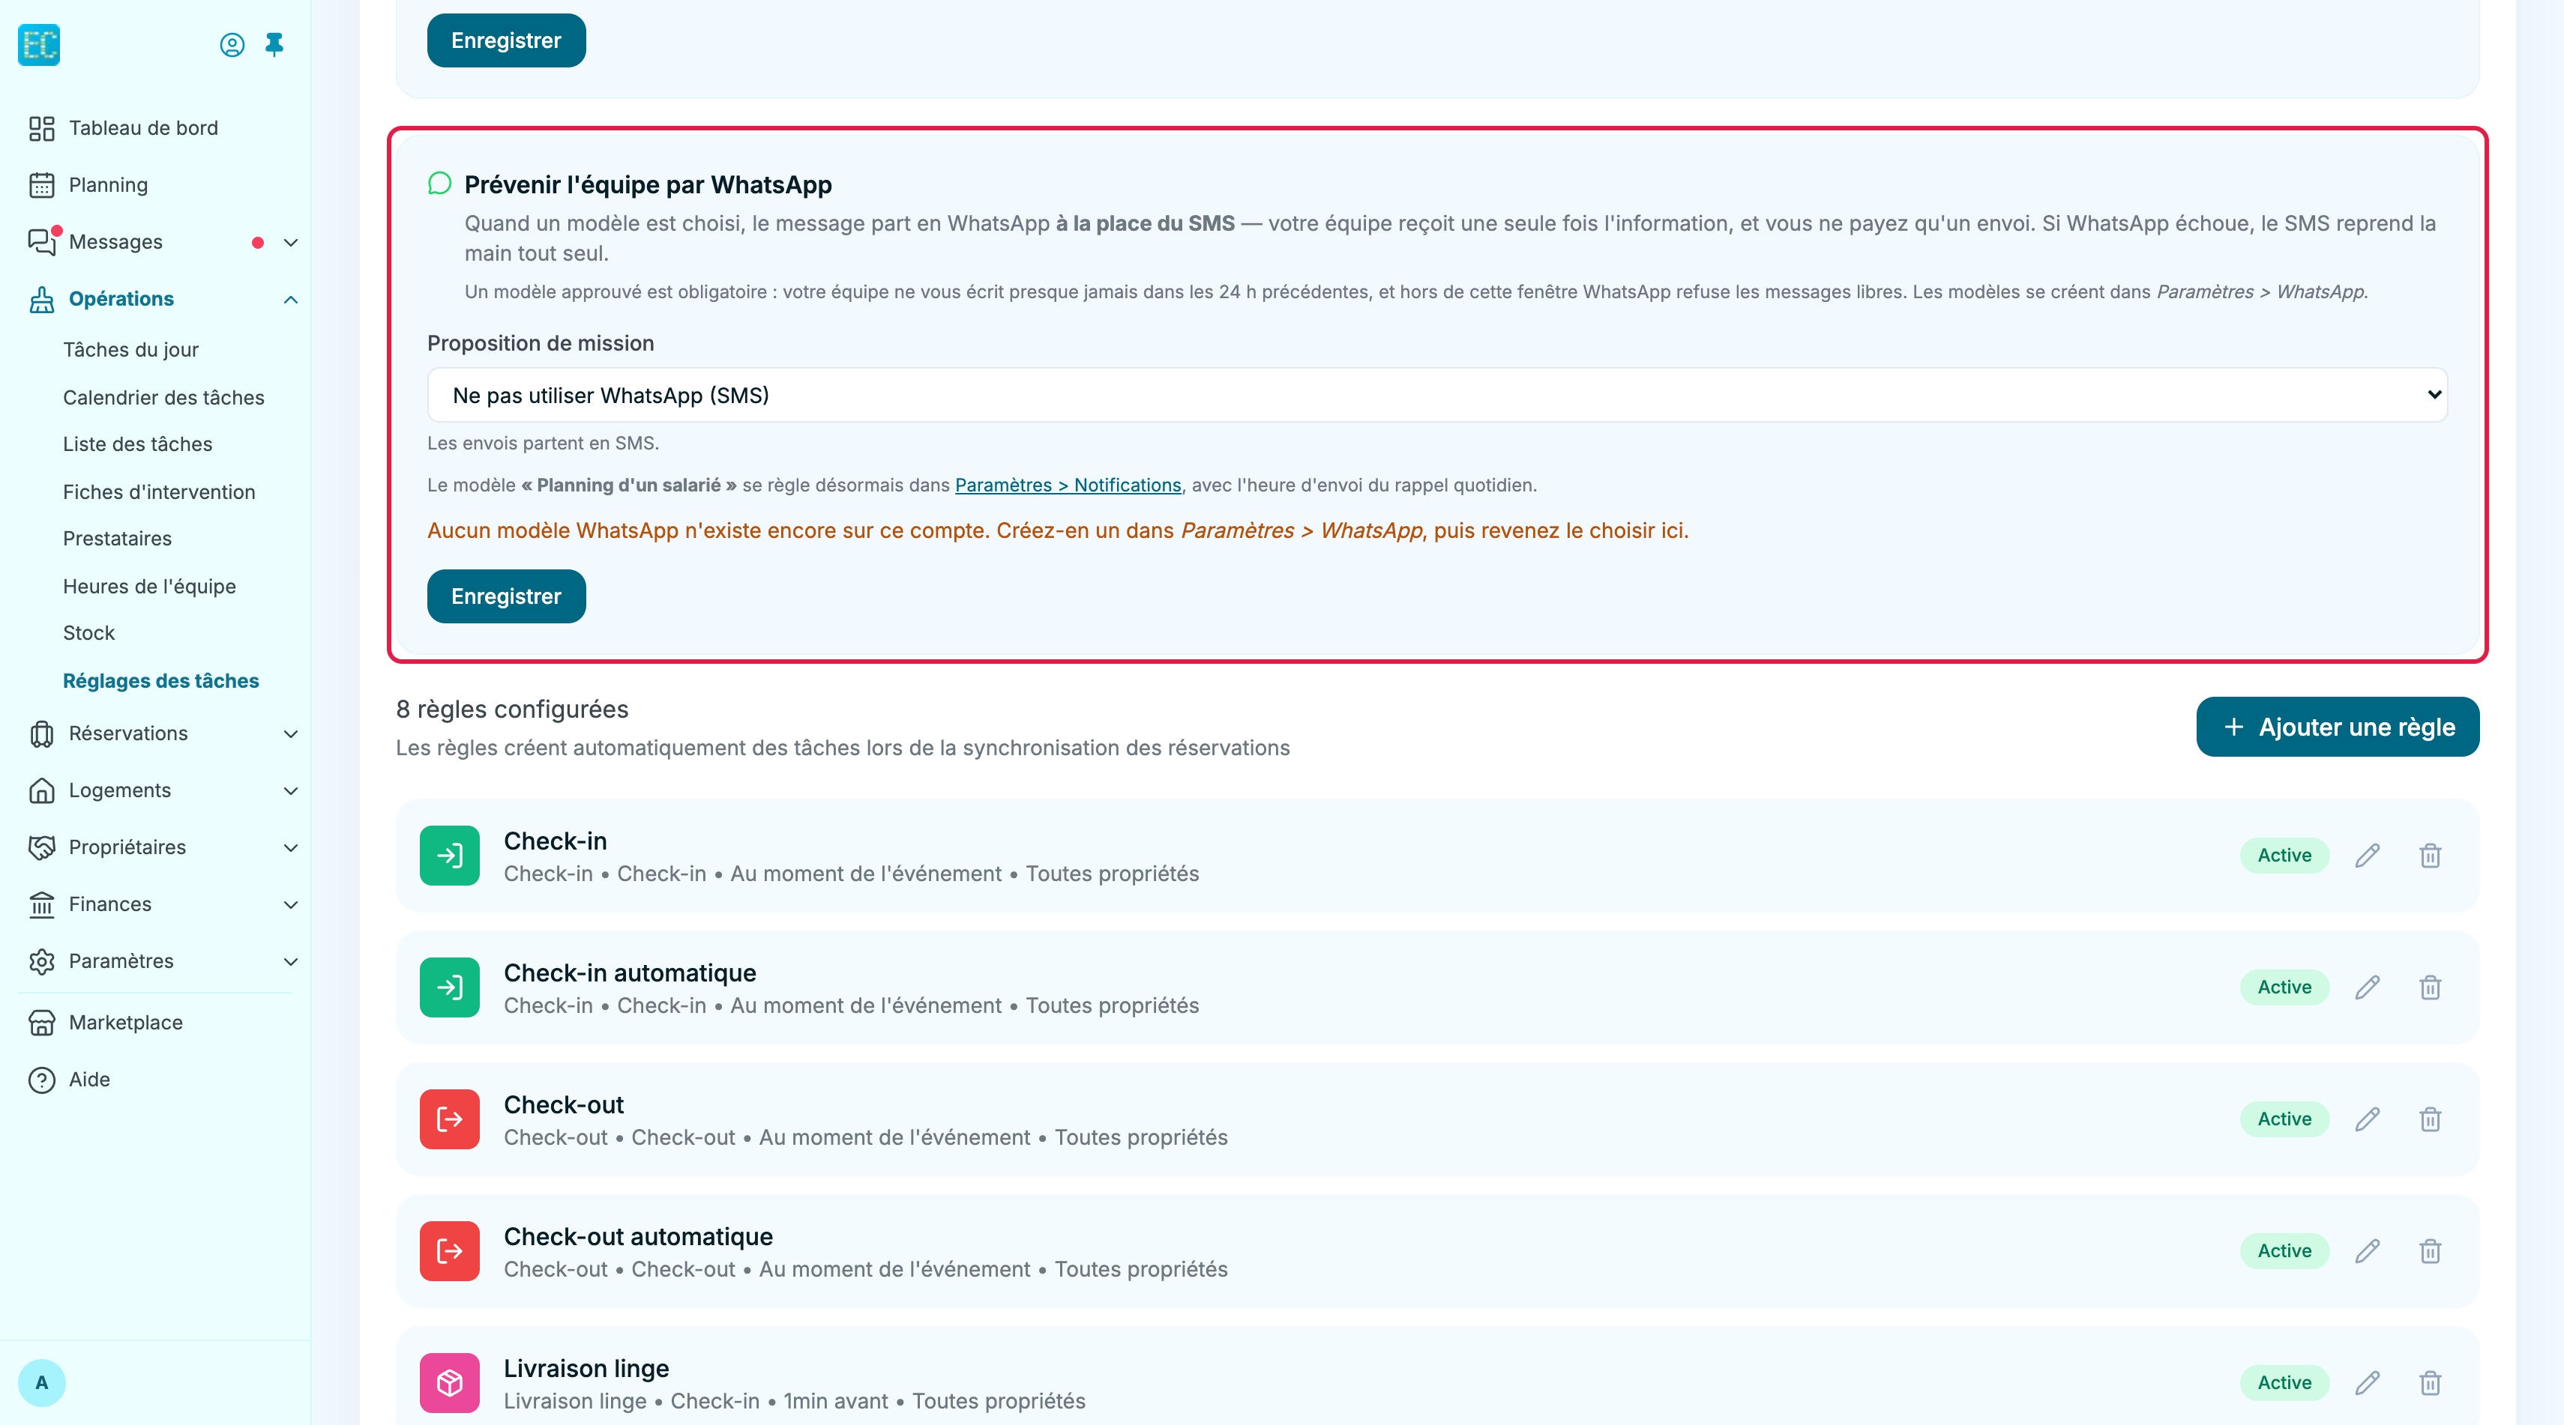Open Aide in the sidebar

point(88,1080)
